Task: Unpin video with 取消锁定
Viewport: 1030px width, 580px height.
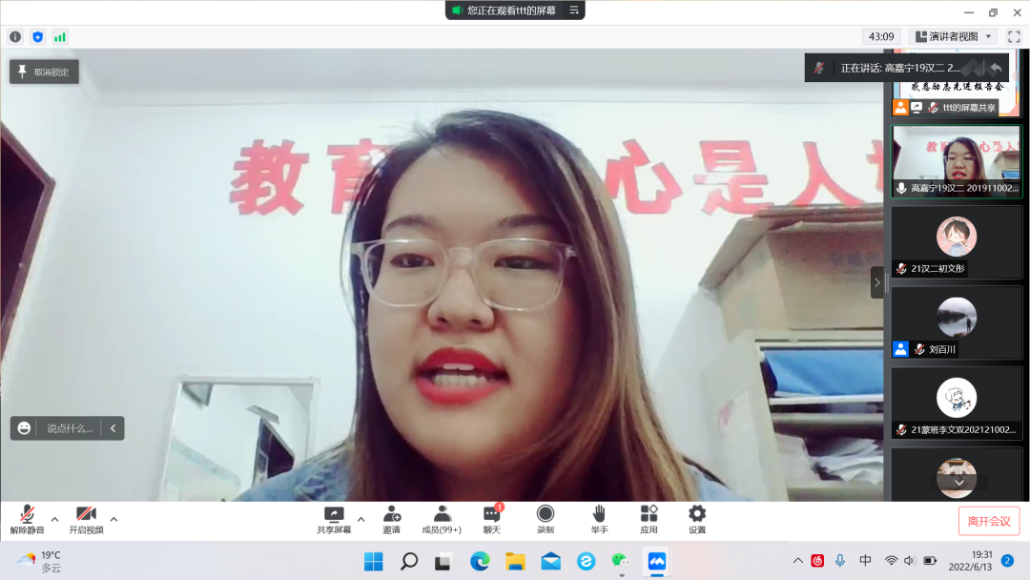Action: pos(44,72)
